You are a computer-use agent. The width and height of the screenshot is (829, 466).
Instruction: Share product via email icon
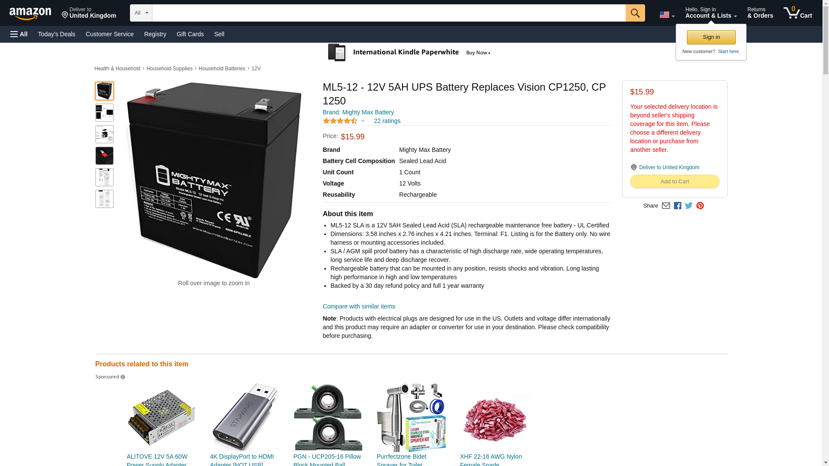[666, 206]
